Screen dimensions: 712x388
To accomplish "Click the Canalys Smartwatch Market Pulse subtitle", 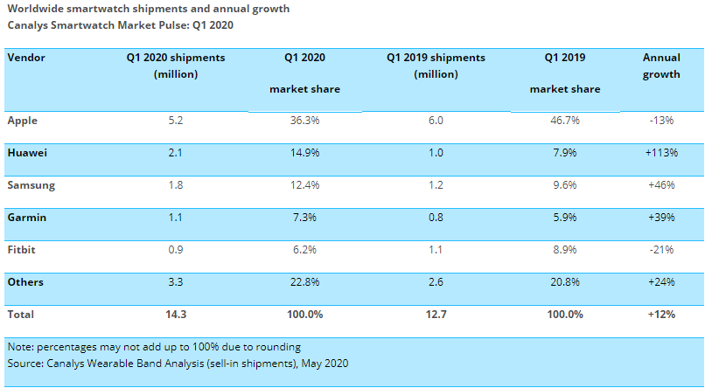I will tap(120, 24).
